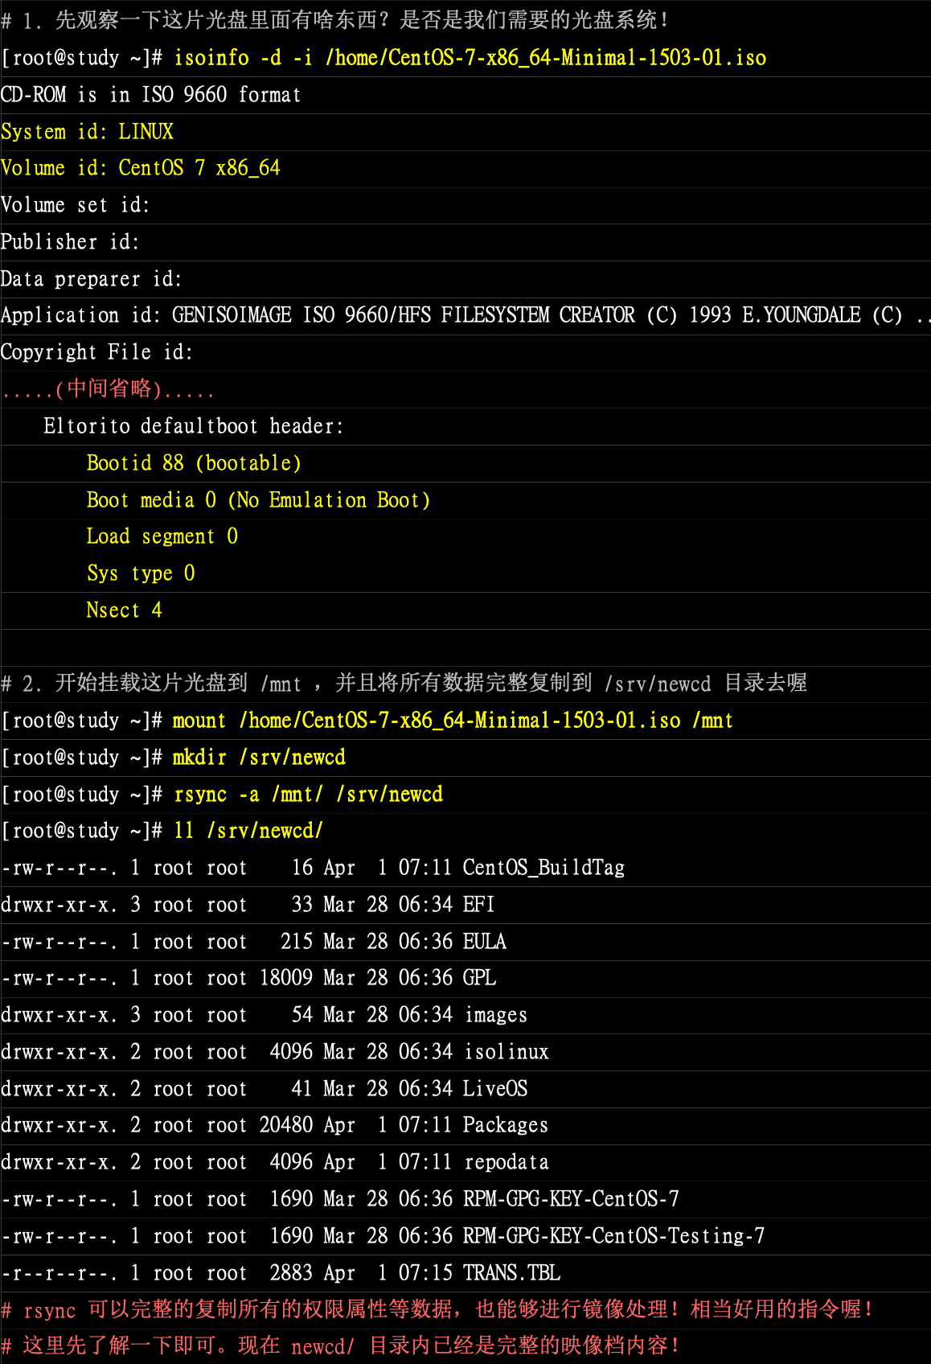Click the CentOS_BuildTag file name
931x1364 pixels.
(543, 868)
